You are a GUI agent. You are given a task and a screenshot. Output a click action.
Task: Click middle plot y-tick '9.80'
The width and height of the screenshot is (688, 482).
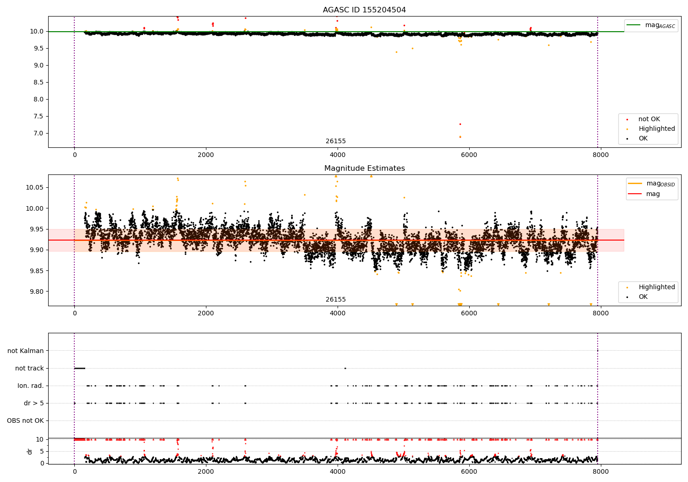tap(37, 292)
